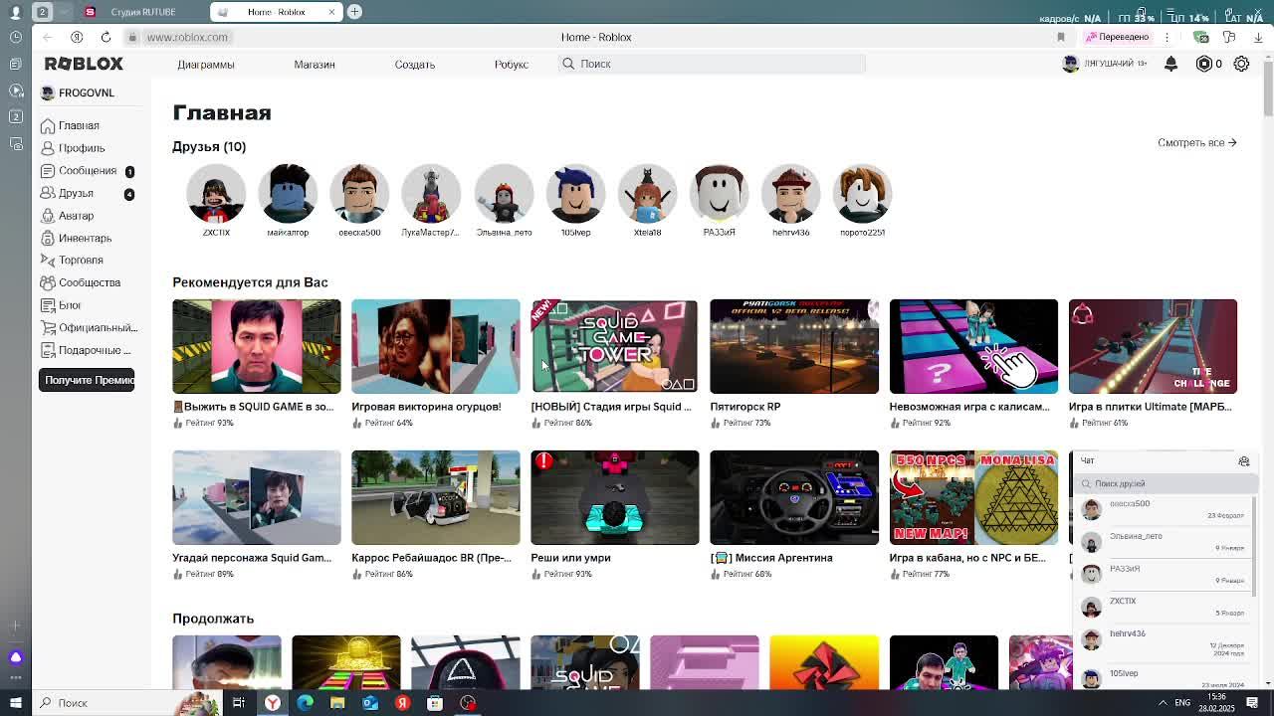Open Блог in the sidebar
This screenshot has width=1274, height=716.
click(70, 305)
